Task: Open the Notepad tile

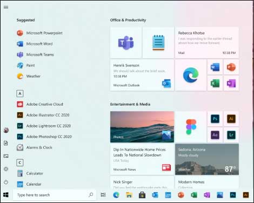Action: (158, 43)
